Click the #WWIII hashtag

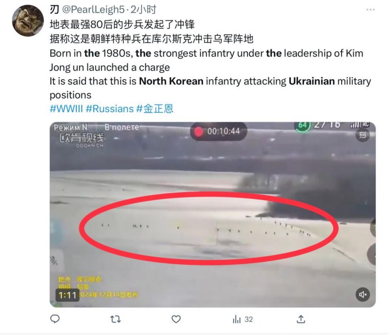66,109
